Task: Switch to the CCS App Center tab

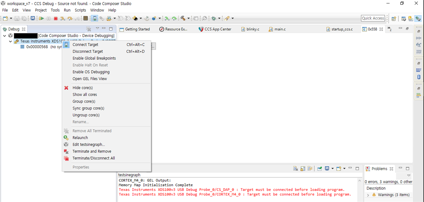Action: coord(215,29)
